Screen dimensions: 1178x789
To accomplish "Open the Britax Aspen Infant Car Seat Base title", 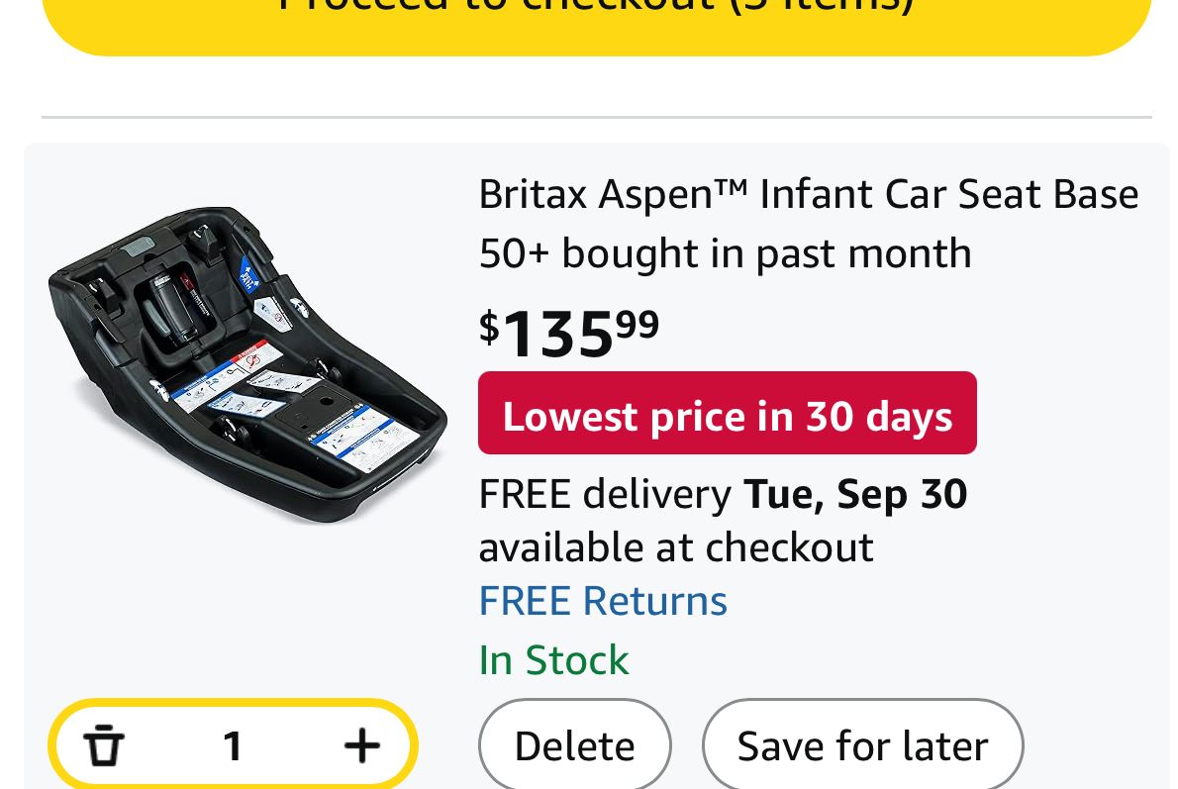I will [808, 195].
